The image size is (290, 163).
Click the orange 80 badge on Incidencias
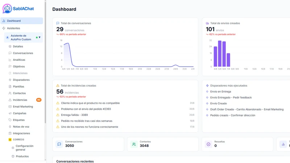tap(39, 100)
